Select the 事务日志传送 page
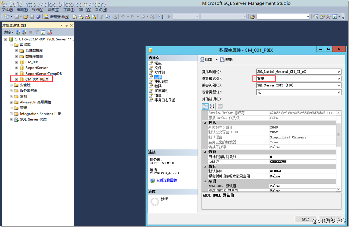This screenshot has width=349, height=227. coord(165,100)
